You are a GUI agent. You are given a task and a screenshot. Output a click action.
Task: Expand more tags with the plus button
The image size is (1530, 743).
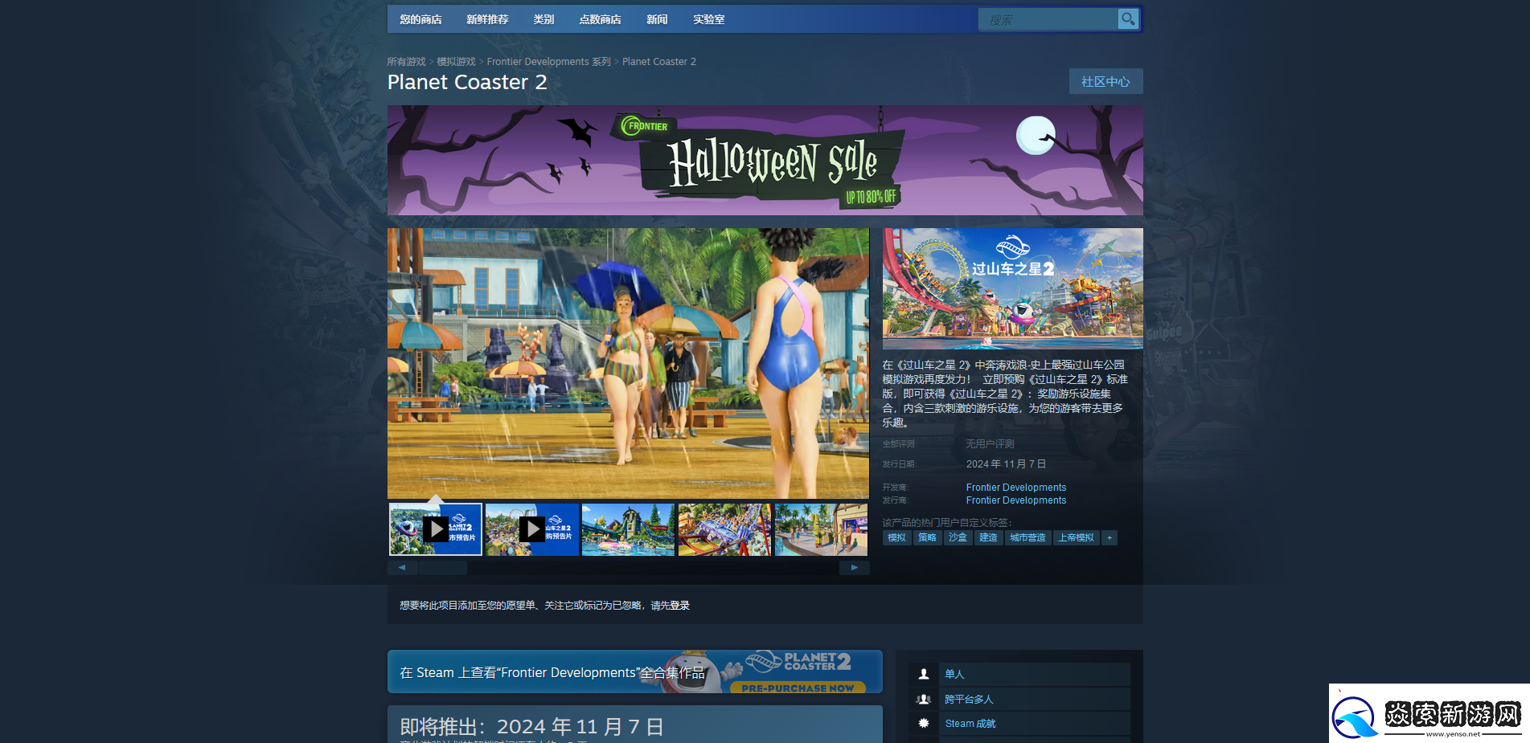pos(1110,538)
